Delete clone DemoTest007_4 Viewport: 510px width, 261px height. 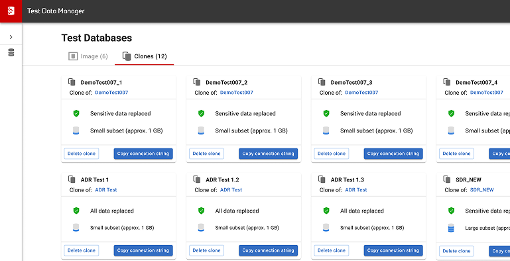point(457,154)
